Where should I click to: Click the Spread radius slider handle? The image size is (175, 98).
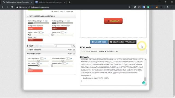click(x=52, y=66)
